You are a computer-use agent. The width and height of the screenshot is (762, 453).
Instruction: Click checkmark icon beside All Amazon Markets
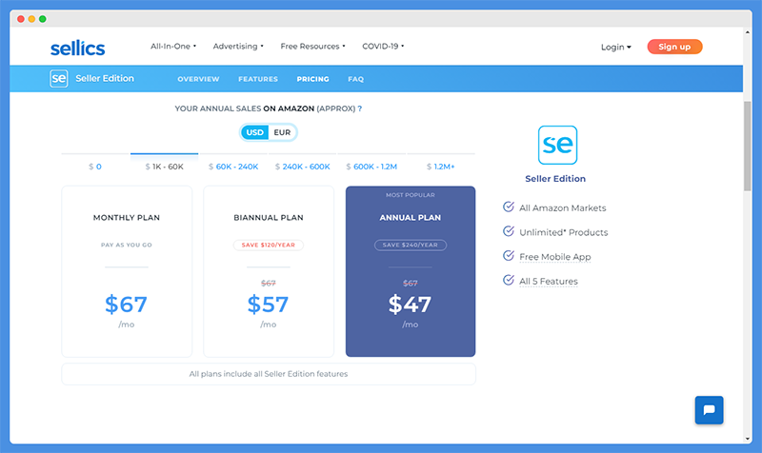click(x=509, y=207)
